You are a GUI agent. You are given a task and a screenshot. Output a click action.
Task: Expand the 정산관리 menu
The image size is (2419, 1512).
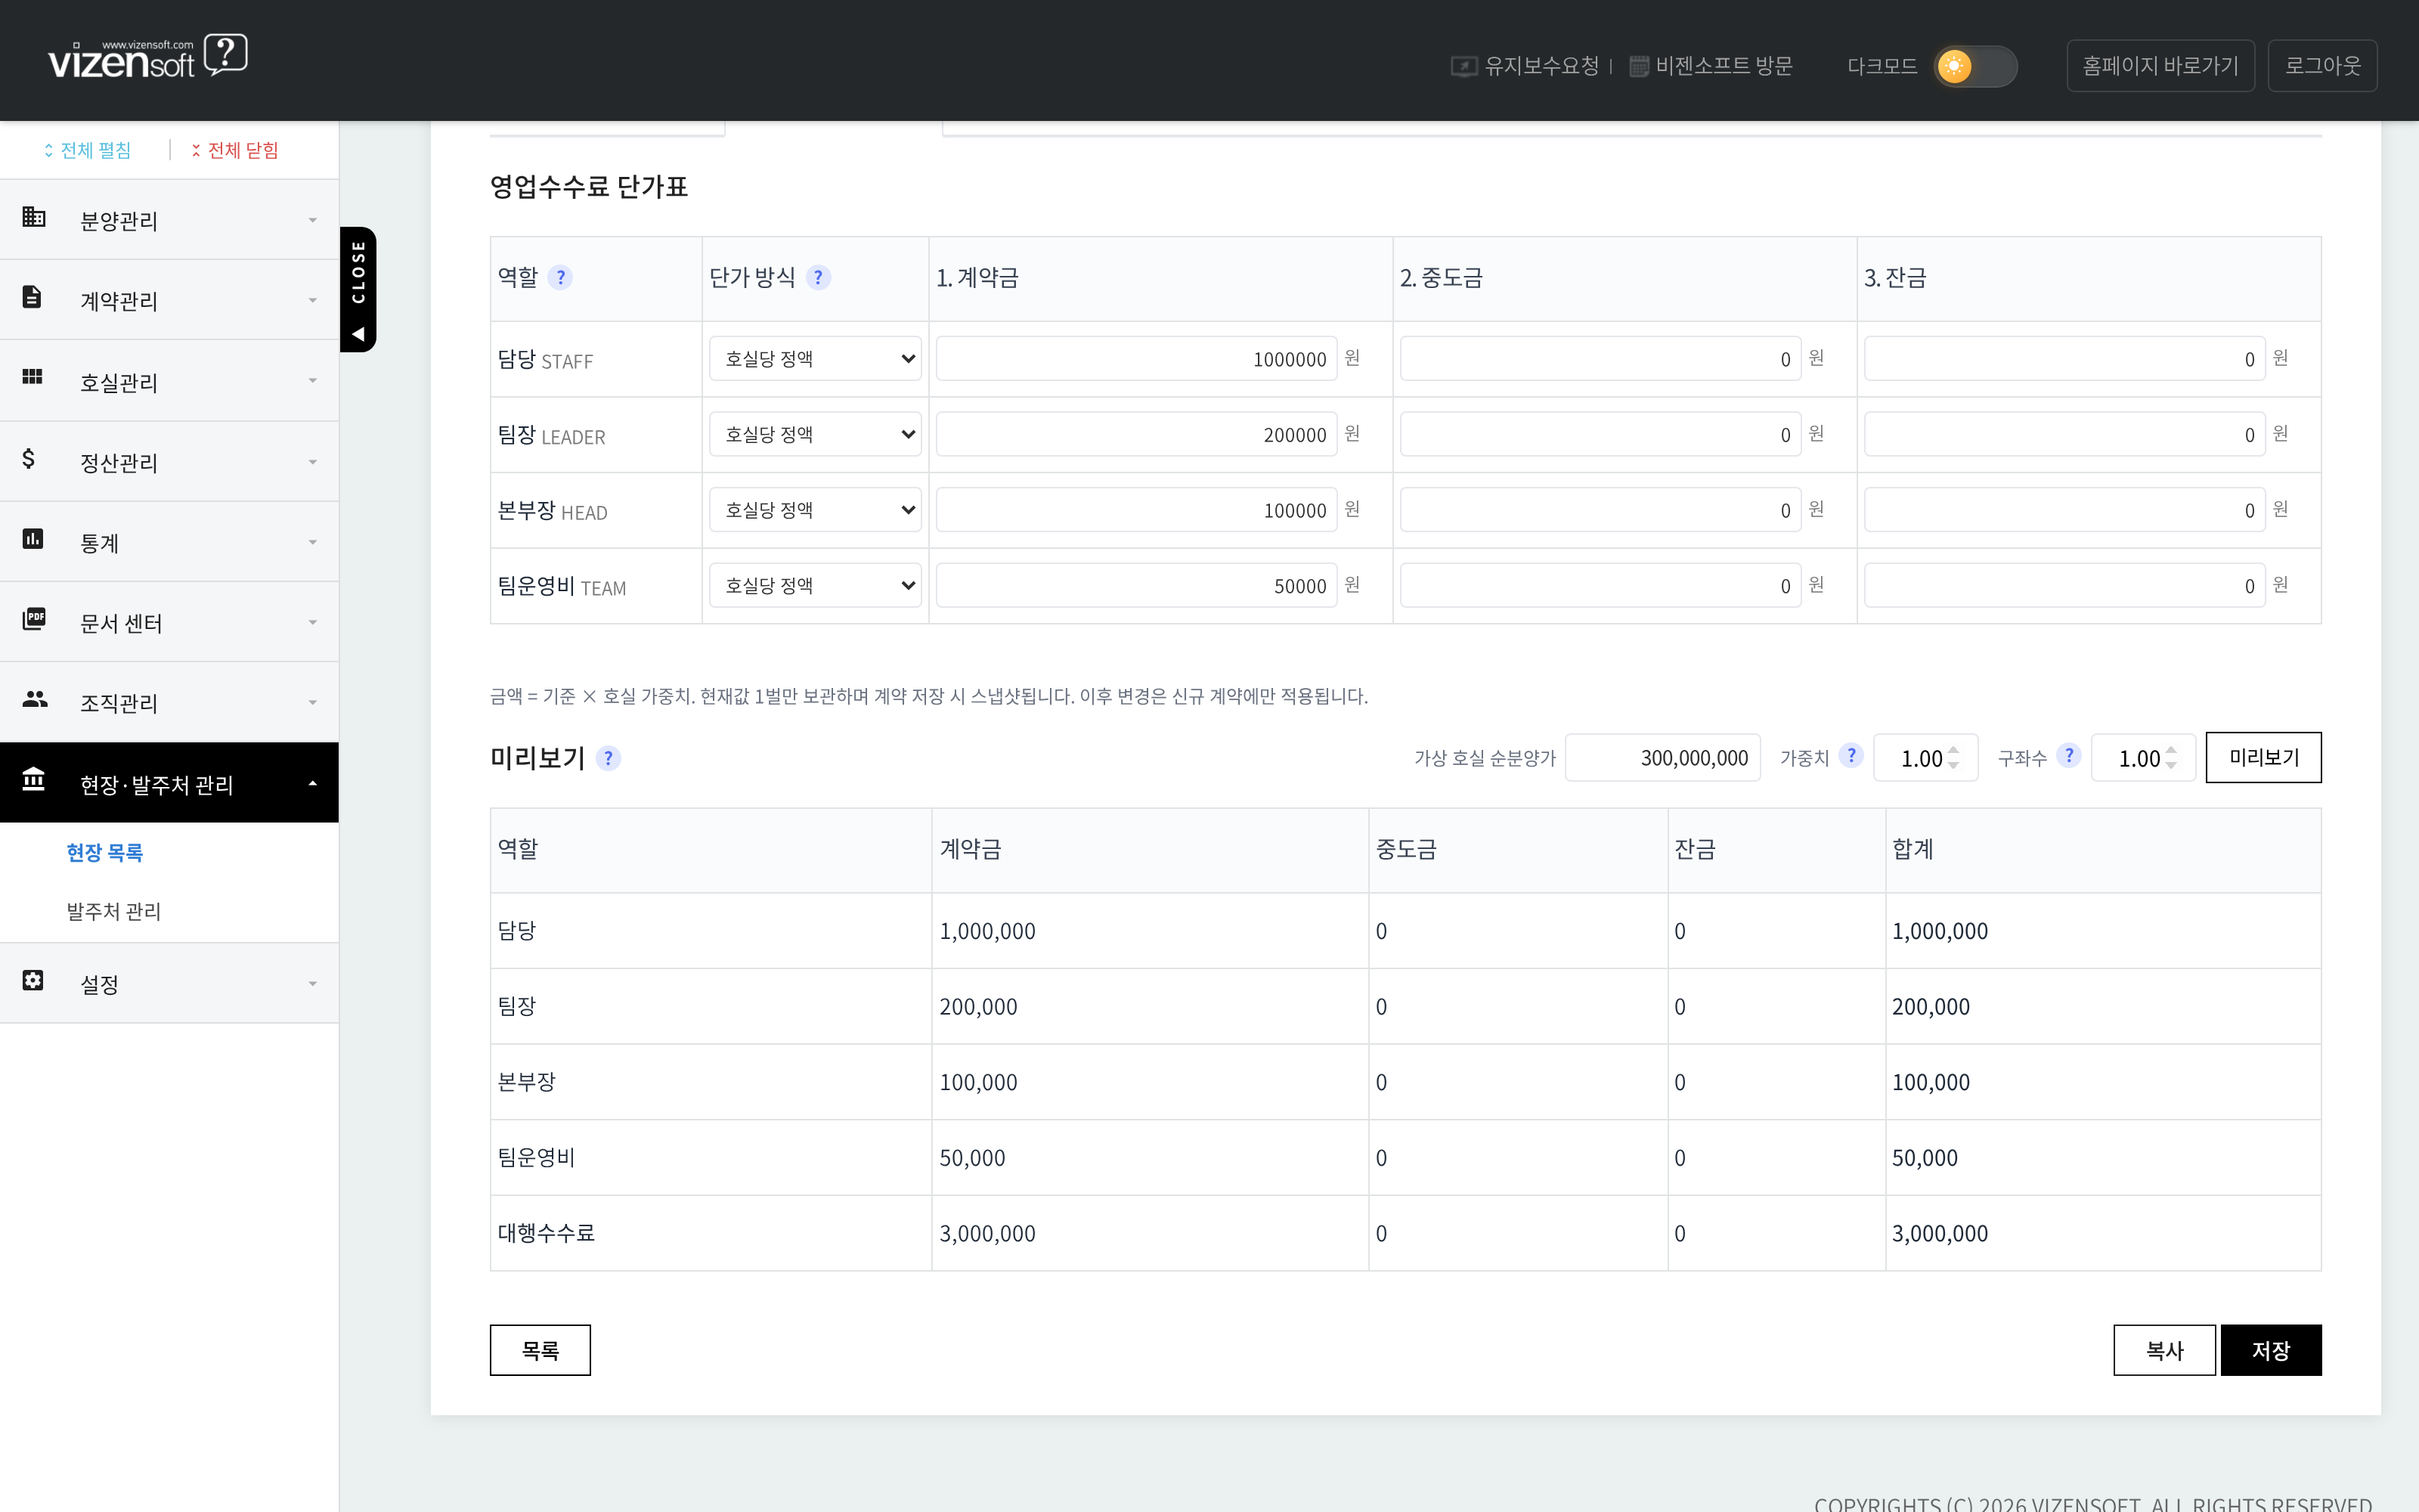coord(169,462)
